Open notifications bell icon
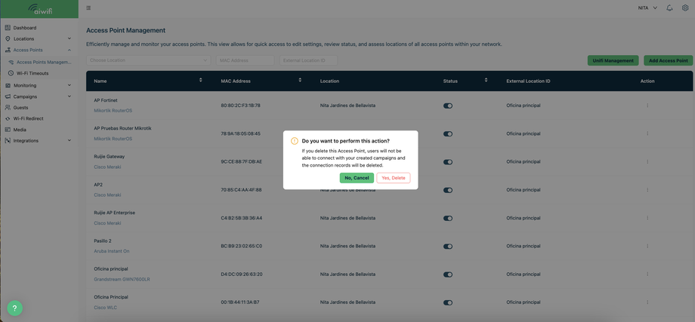 pyautogui.click(x=669, y=8)
